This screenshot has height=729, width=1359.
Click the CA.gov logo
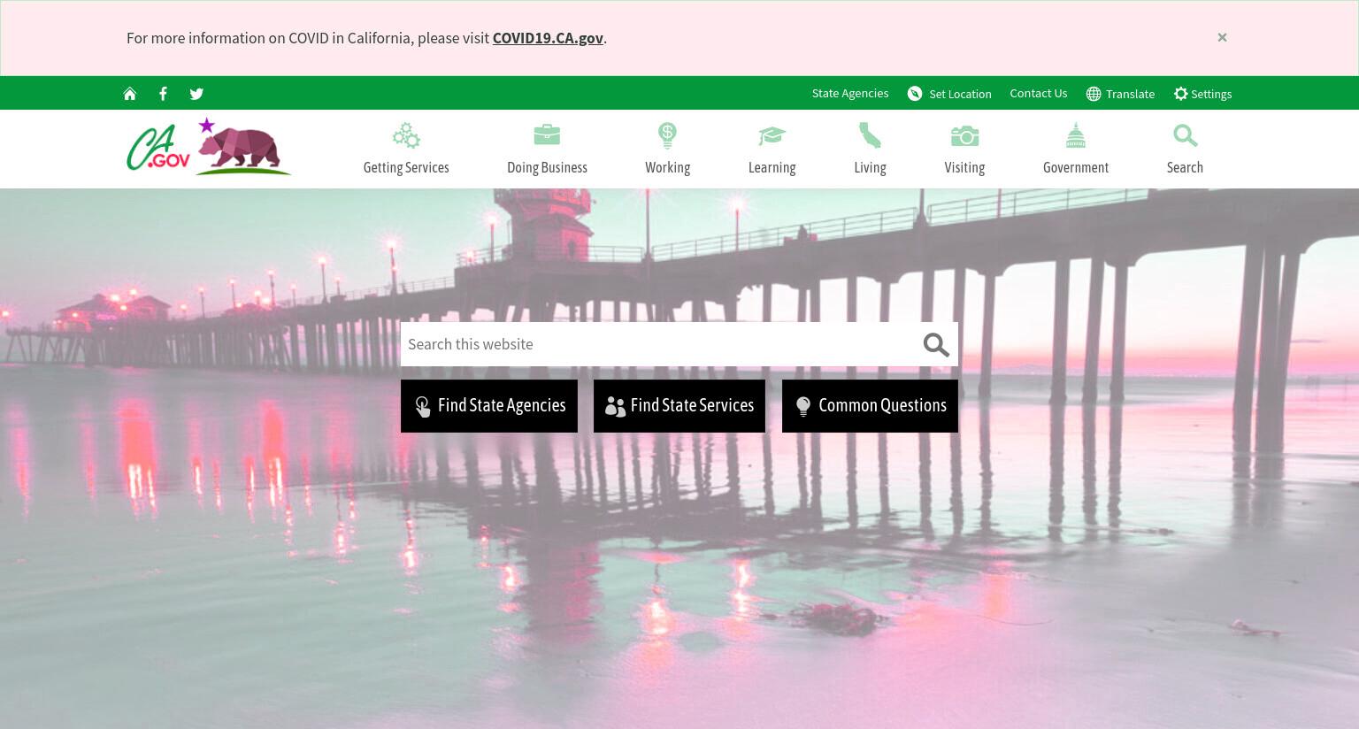pos(159,147)
